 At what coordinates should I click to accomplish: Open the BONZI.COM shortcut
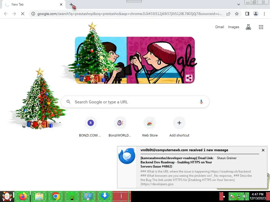pyautogui.click(x=91, y=127)
